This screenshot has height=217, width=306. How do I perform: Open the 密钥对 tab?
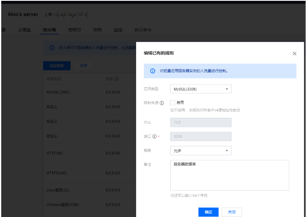click(x=74, y=30)
